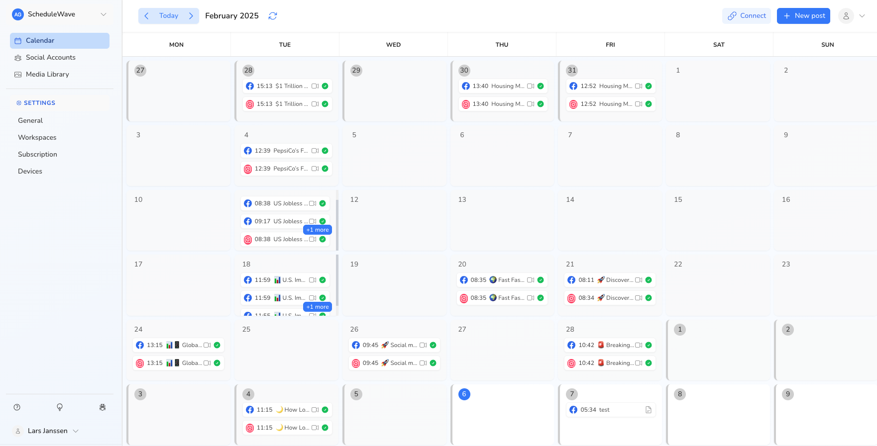Click Facebook icon on 09:17 US Jobless post
Viewport: 877px width, 446px height.
tap(248, 222)
